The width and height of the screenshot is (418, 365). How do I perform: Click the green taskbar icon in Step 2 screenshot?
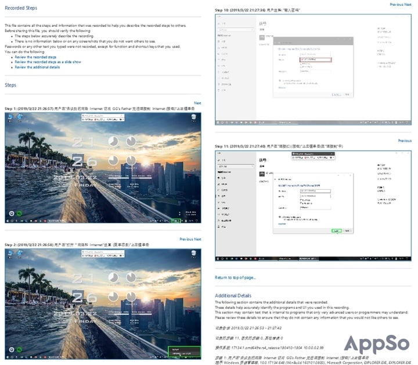point(19,350)
